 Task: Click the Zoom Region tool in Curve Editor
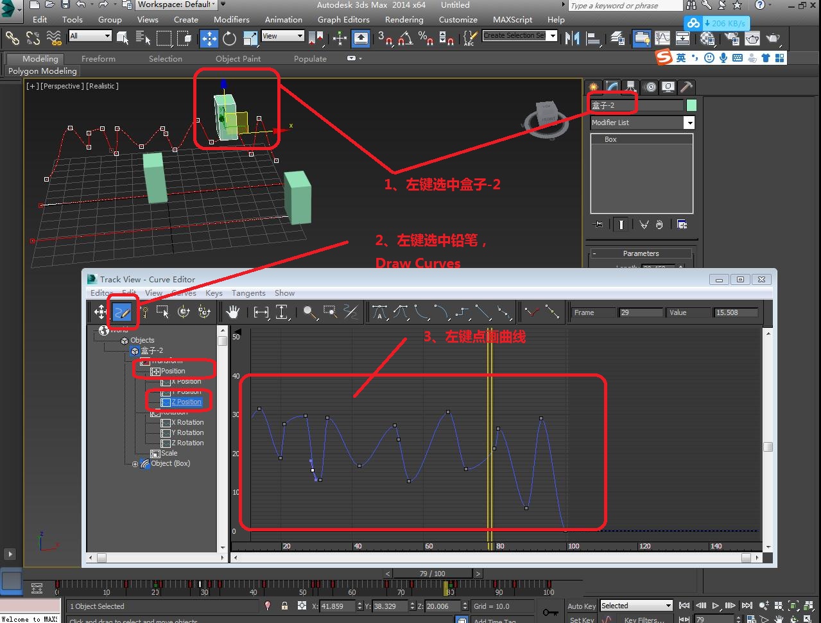(331, 312)
